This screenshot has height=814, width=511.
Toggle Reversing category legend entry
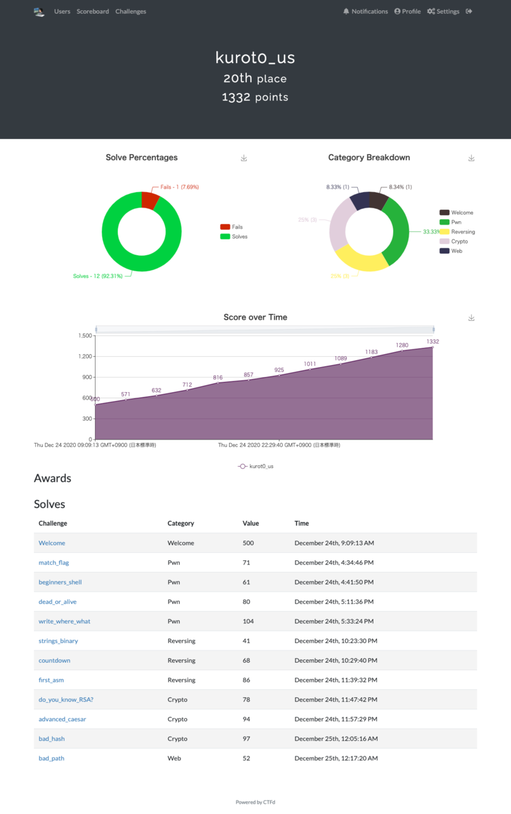[x=457, y=231]
